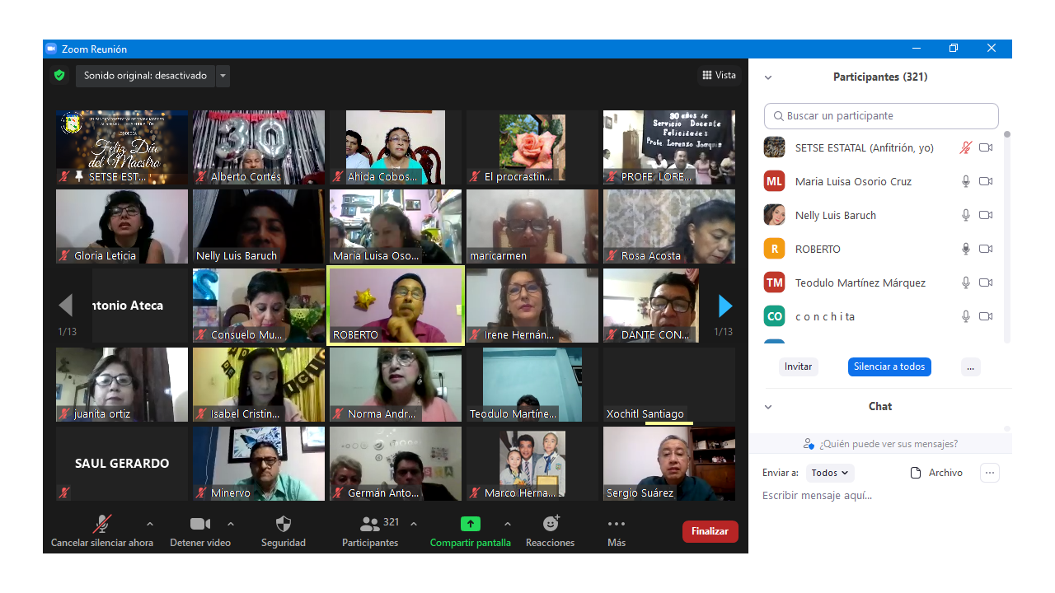Click the 'Silenciar a todos' button
The width and height of the screenshot is (1055, 593).
[x=889, y=367]
